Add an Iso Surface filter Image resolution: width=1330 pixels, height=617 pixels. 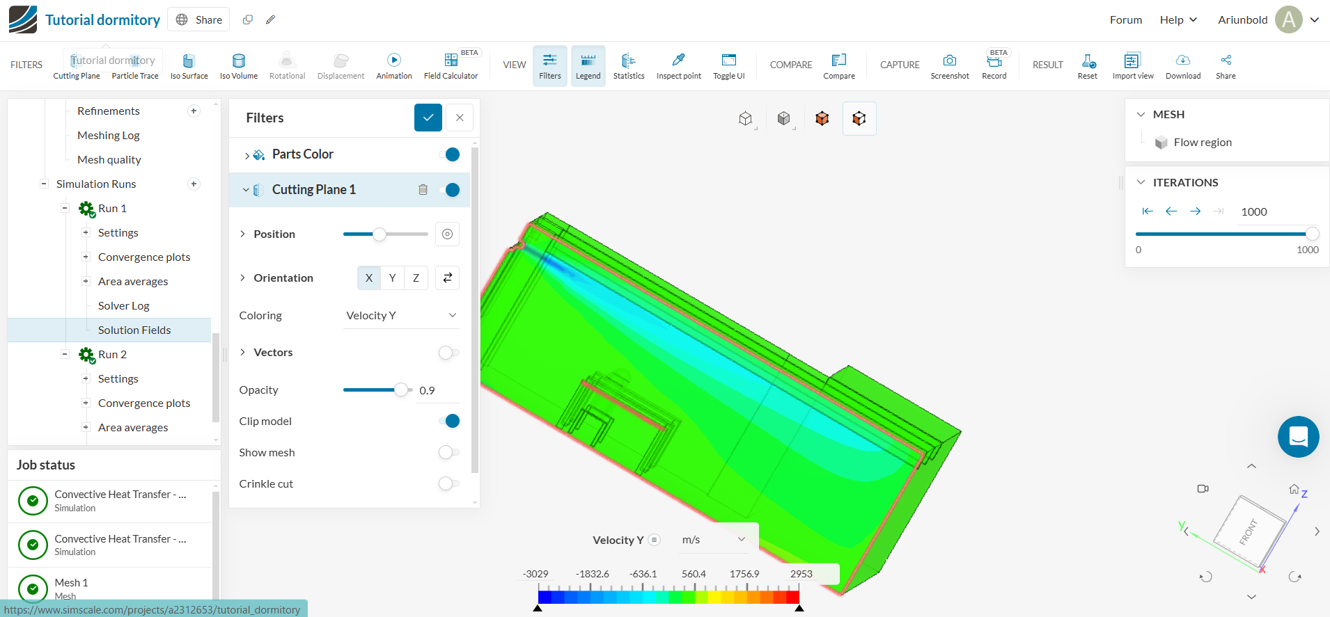click(189, 66)
